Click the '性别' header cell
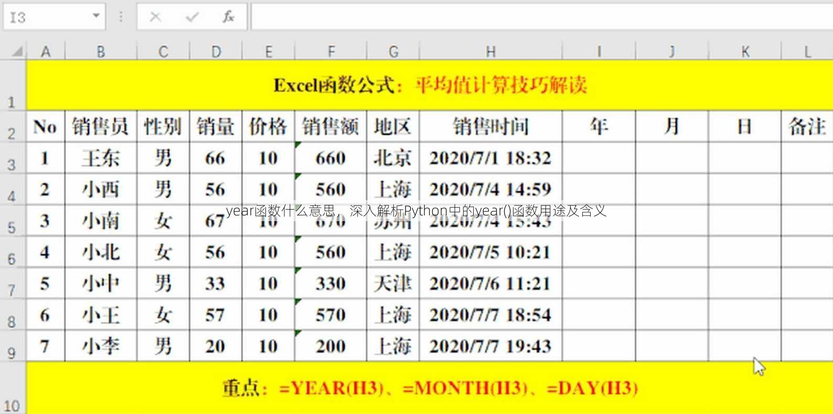This screenshot has width=833, height=414. (x=163, y=126)
